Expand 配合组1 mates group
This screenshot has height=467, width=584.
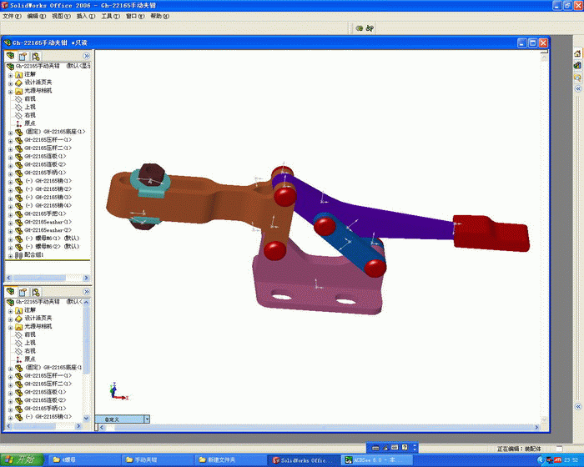tap(10, 255)
